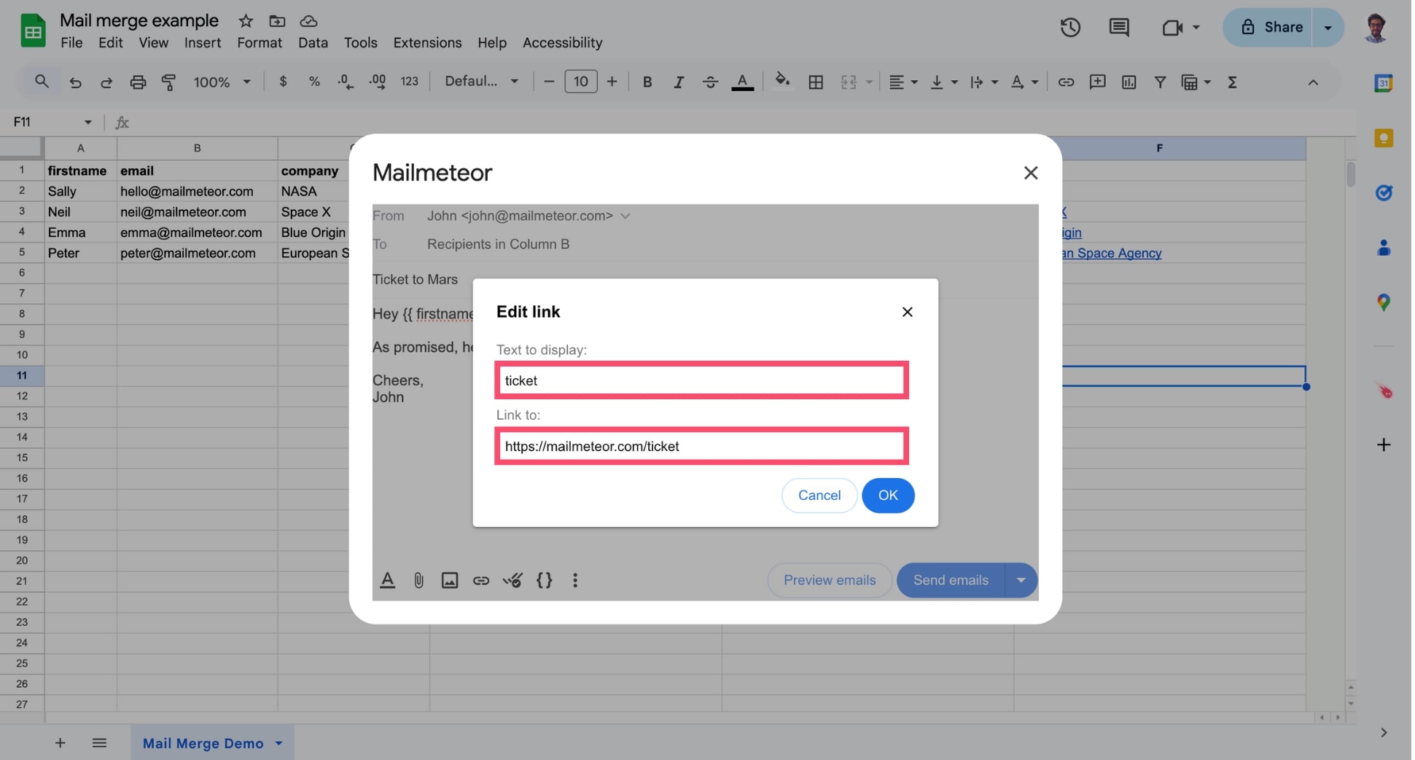Open the Accessibility menu

pyautogui.click(x=562, y=43)
